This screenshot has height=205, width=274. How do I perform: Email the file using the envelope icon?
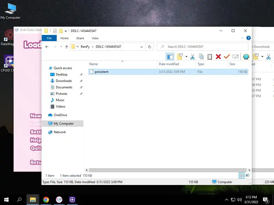235,57
